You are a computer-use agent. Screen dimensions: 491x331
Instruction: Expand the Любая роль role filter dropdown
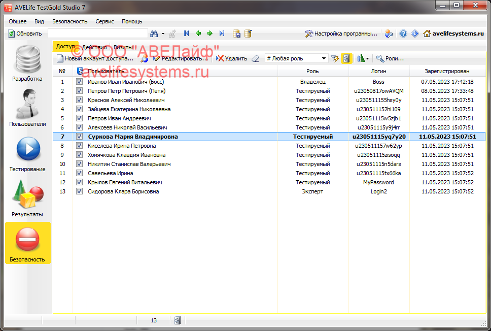(x=324, y=58)
